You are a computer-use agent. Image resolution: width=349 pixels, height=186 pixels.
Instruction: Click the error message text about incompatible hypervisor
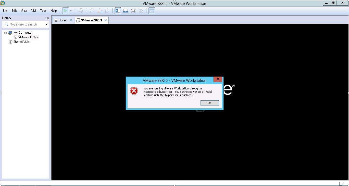click(178, 92)
